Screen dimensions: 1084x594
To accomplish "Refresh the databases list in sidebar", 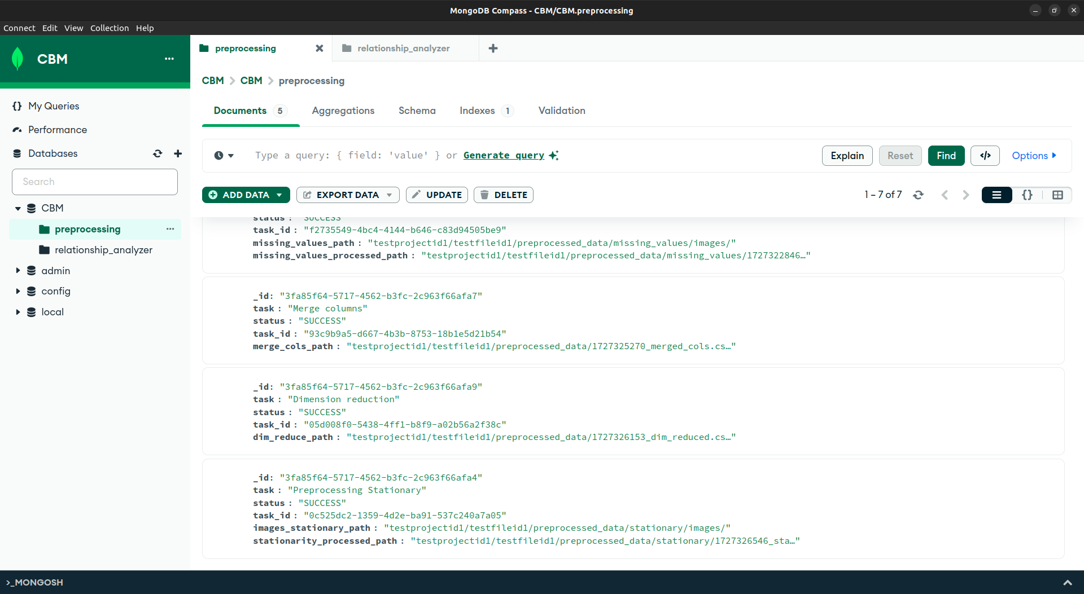I will tap(158, 153).
